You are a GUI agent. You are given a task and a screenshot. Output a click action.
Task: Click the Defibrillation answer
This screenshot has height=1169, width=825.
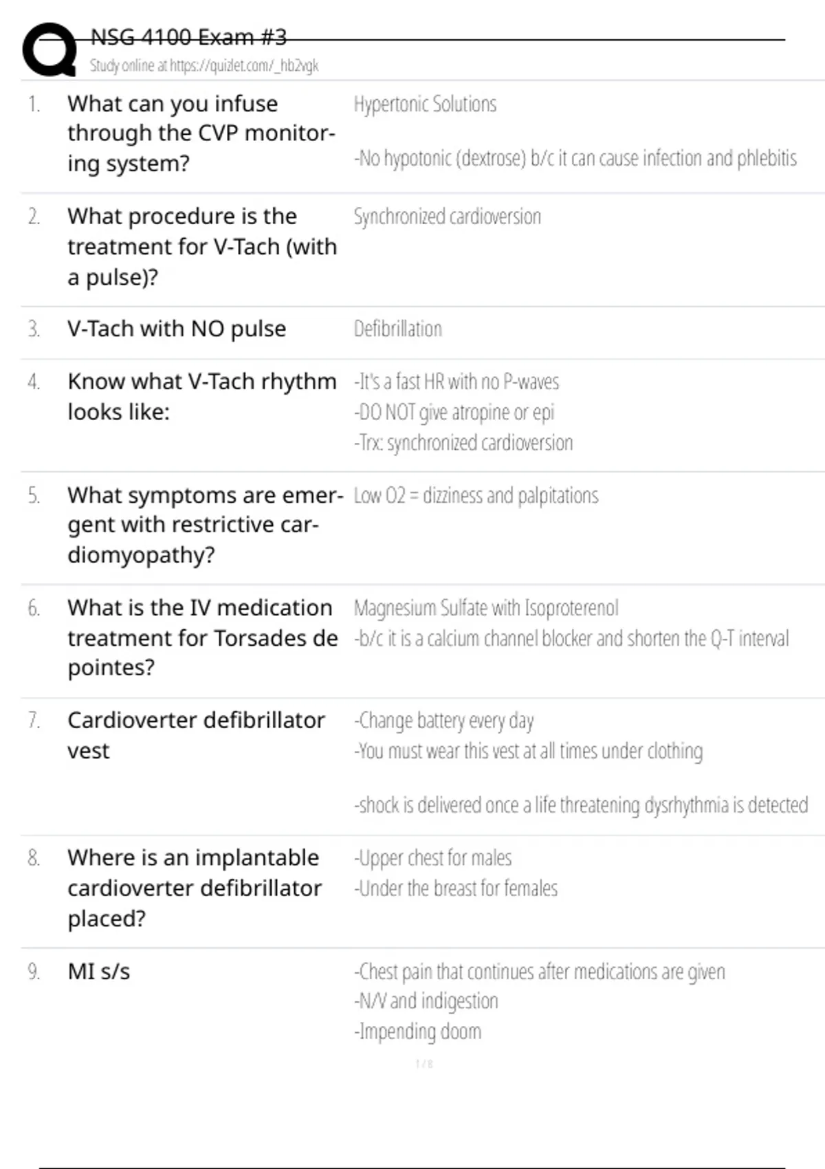pyautogui.click(x=397, y=329)
